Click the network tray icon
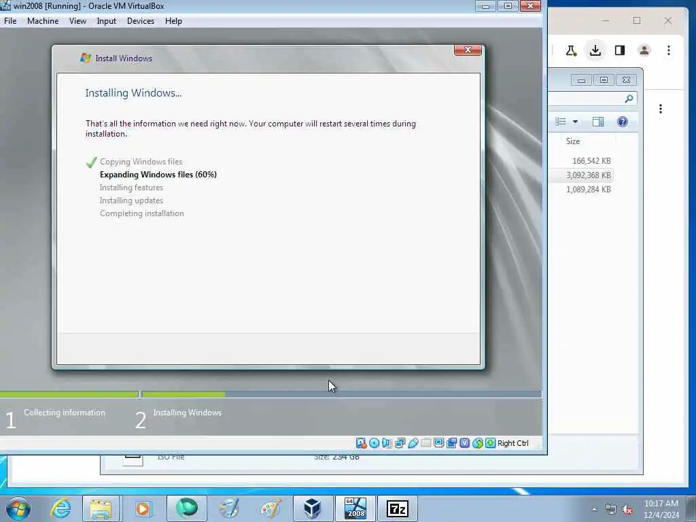696x522 pixels. (611, 509)
